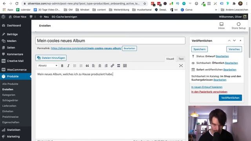The height and width of the screenshot is (141, 251).
Task: Open Willkommen, Oliver account menu
Action: coord(233,16)
